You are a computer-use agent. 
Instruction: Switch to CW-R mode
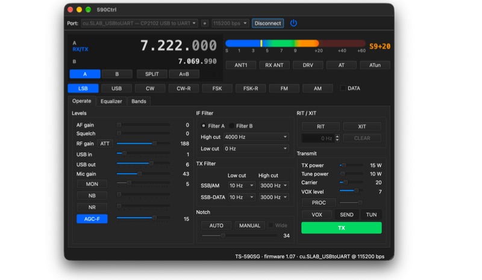coord(184,88)
